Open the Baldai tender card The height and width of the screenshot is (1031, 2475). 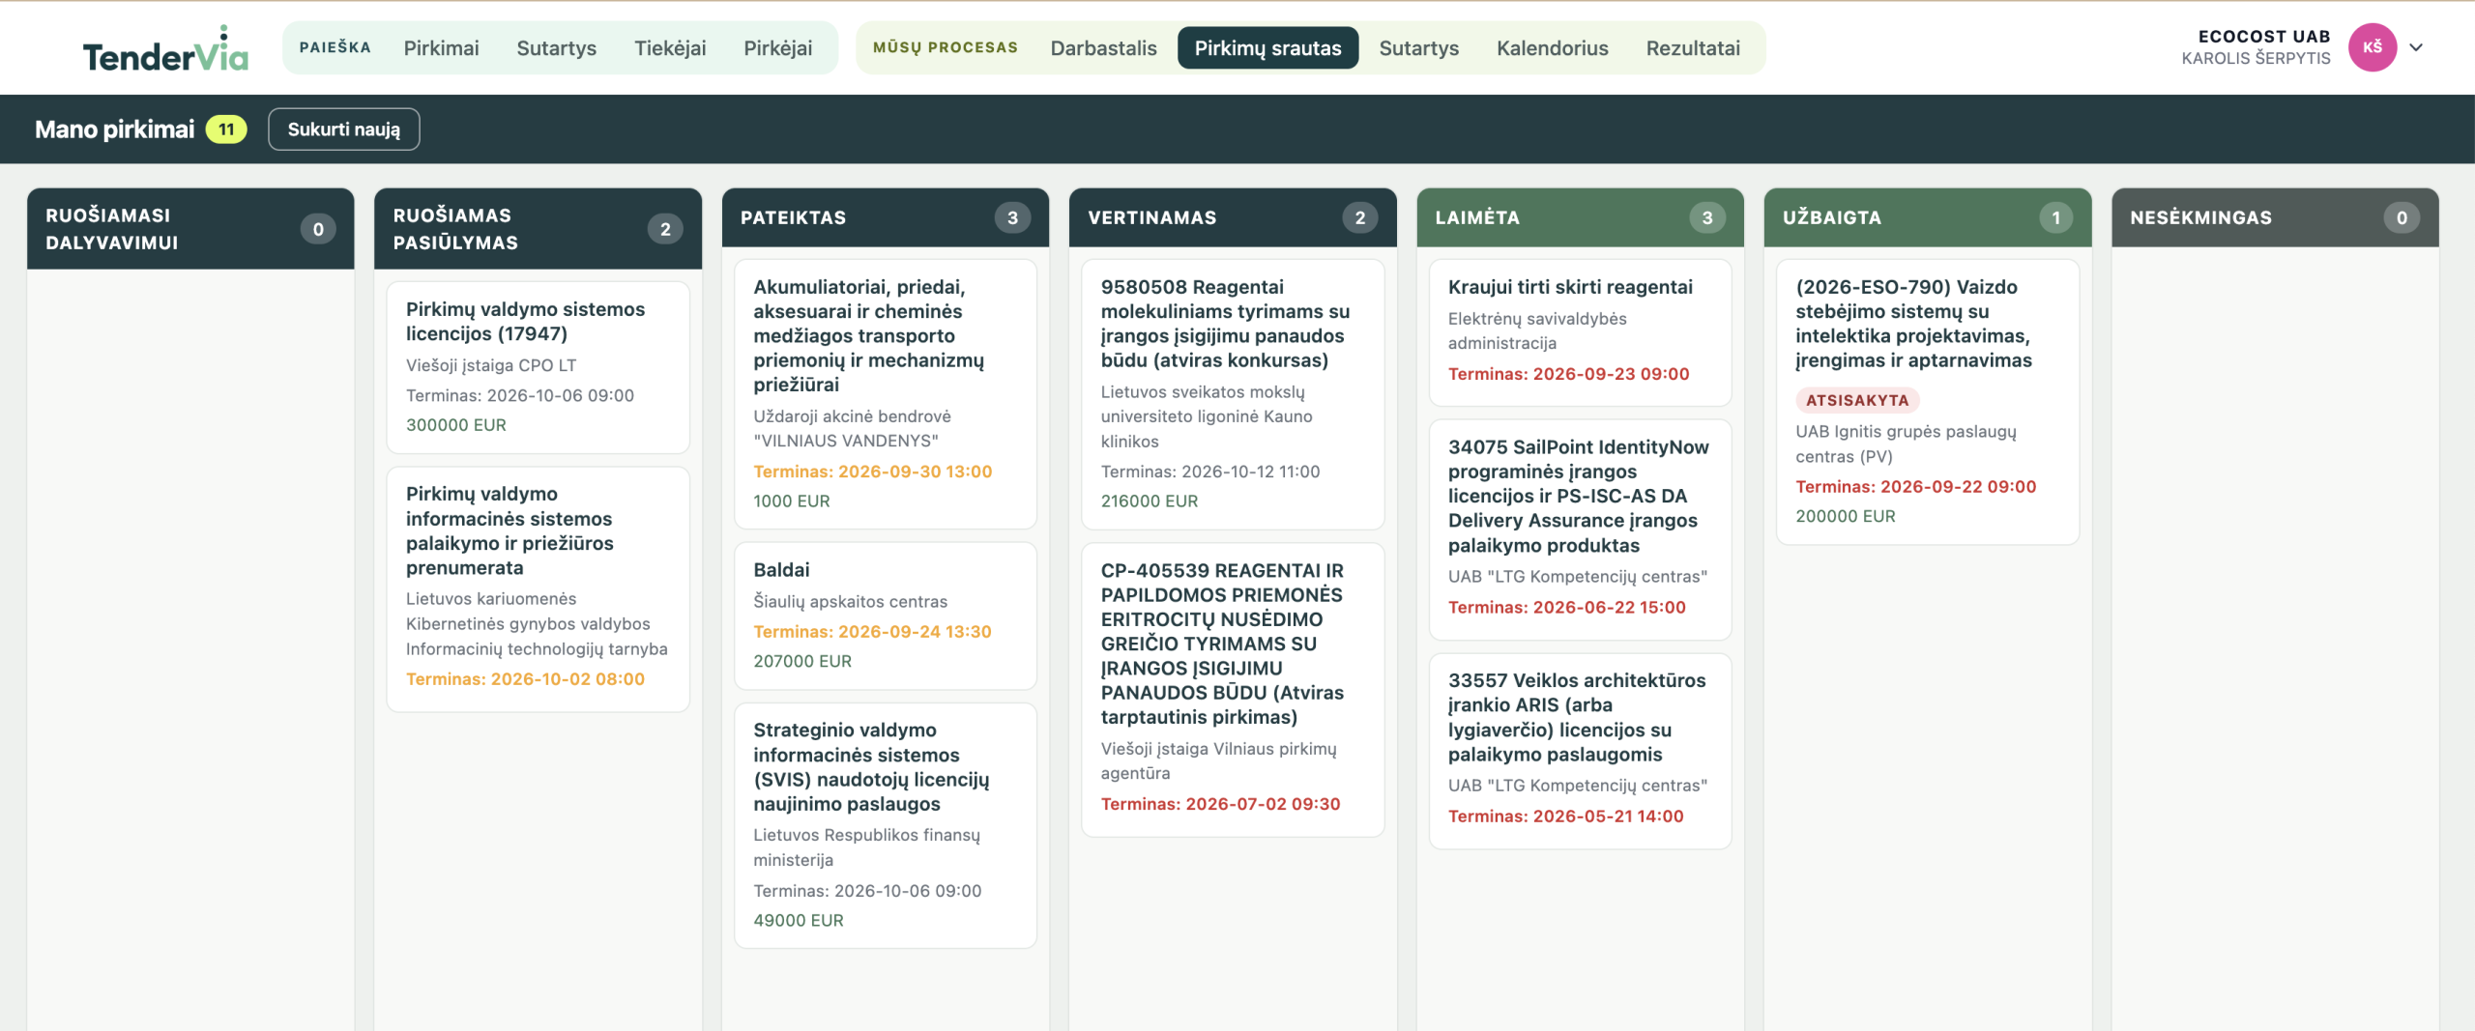[885, 616]
